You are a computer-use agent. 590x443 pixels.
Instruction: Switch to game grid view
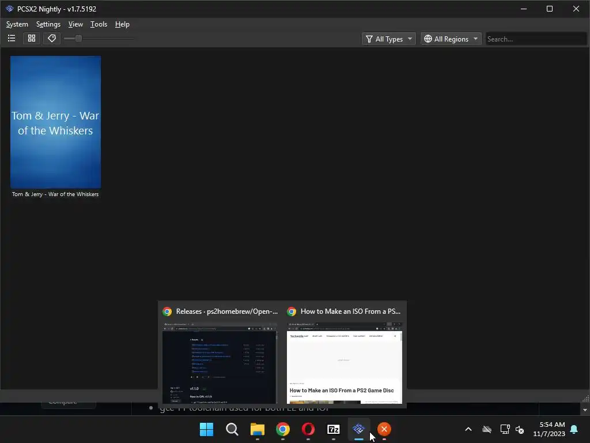pyautogui.click(x=32, y=39)
